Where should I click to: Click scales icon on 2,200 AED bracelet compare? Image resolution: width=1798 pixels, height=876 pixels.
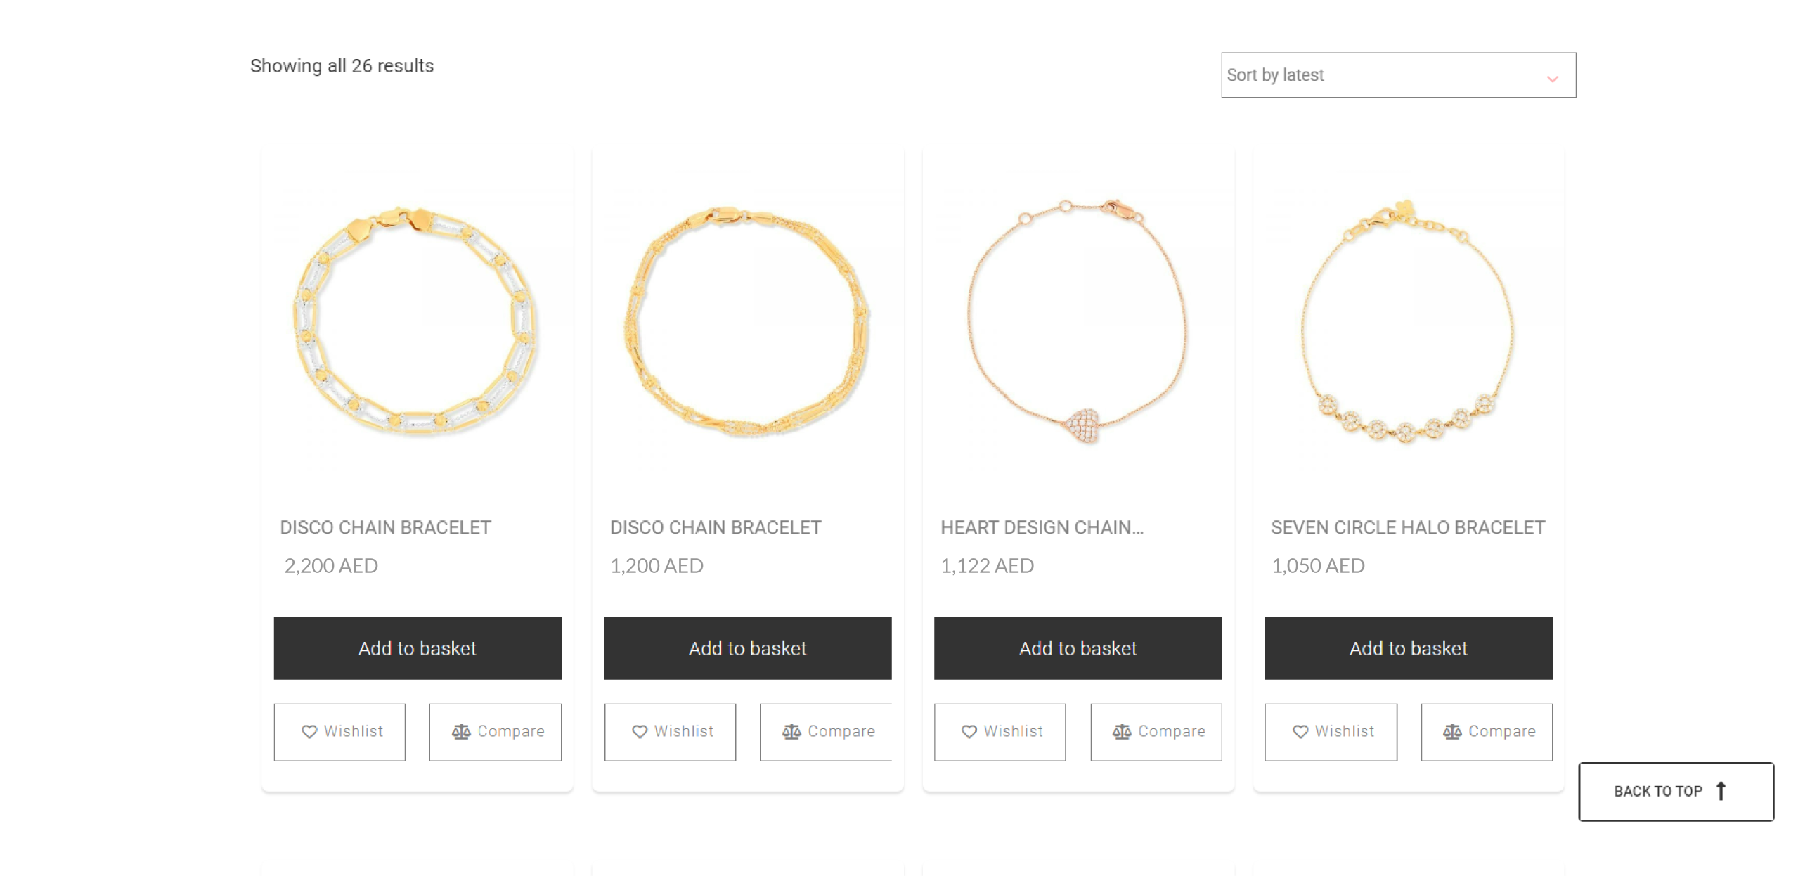461,732
